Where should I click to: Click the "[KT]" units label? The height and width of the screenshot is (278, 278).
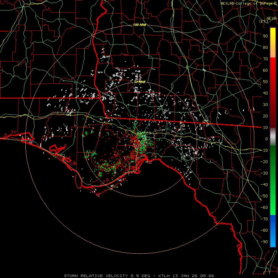coord(263,21)
